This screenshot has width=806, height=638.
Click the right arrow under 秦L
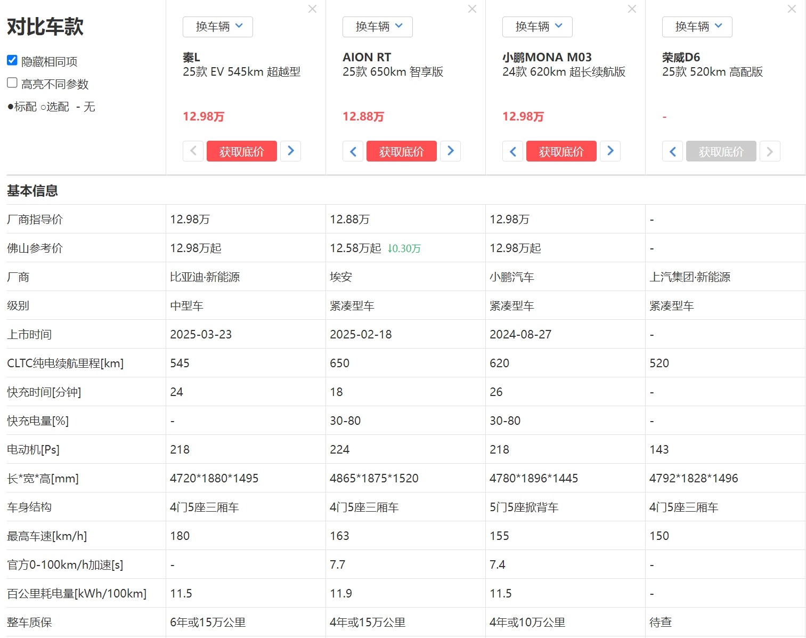pyautogui.click(x=291, y=151)
